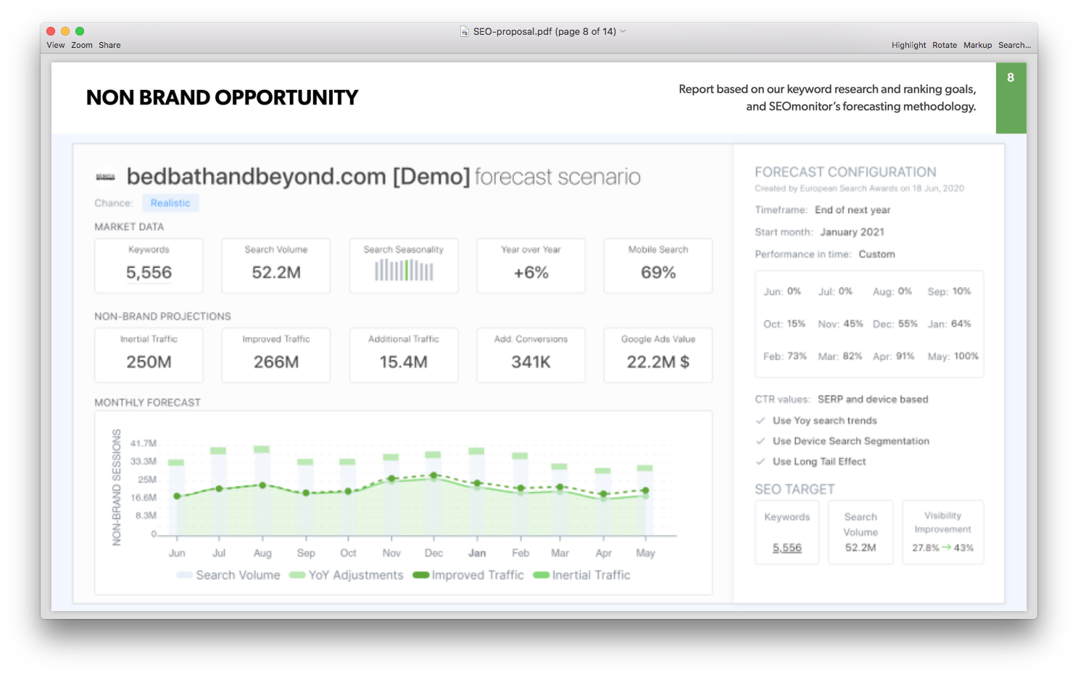The width and height of the screenshot is (1078, 677).
Task: Click the Aug data point on the chart
Action: point(262,485)
